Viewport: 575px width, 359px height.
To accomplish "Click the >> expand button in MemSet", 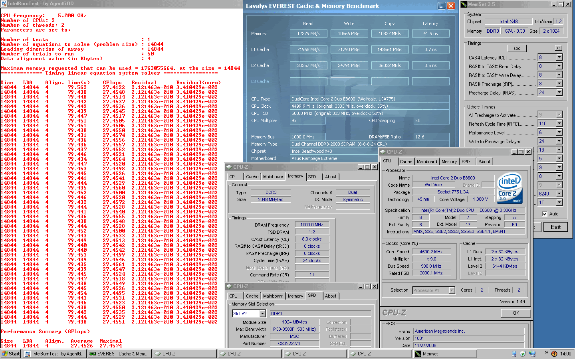I will 559,48.
